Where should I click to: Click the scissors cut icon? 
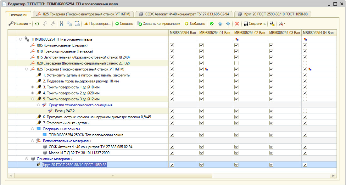61,24
